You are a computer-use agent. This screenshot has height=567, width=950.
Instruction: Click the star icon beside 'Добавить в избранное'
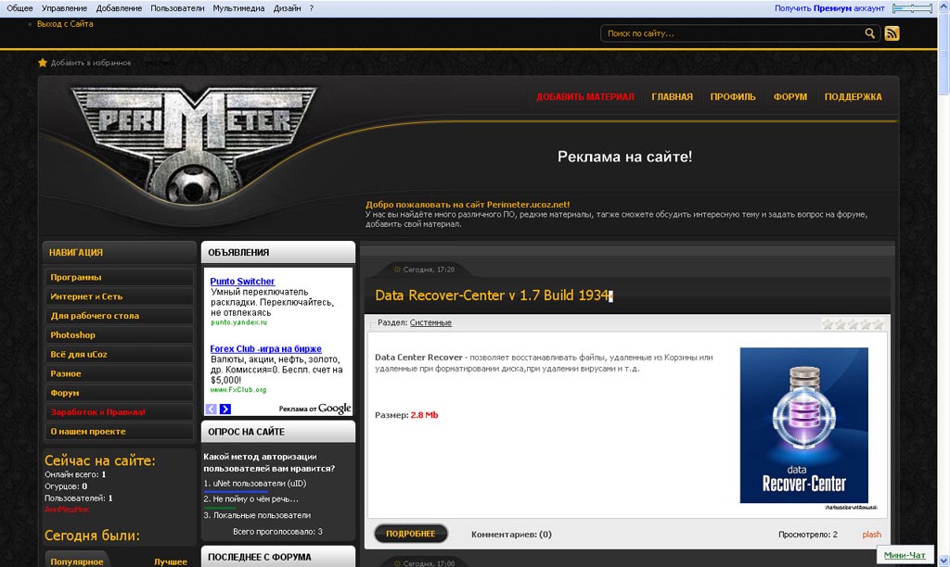pos(43,63)
